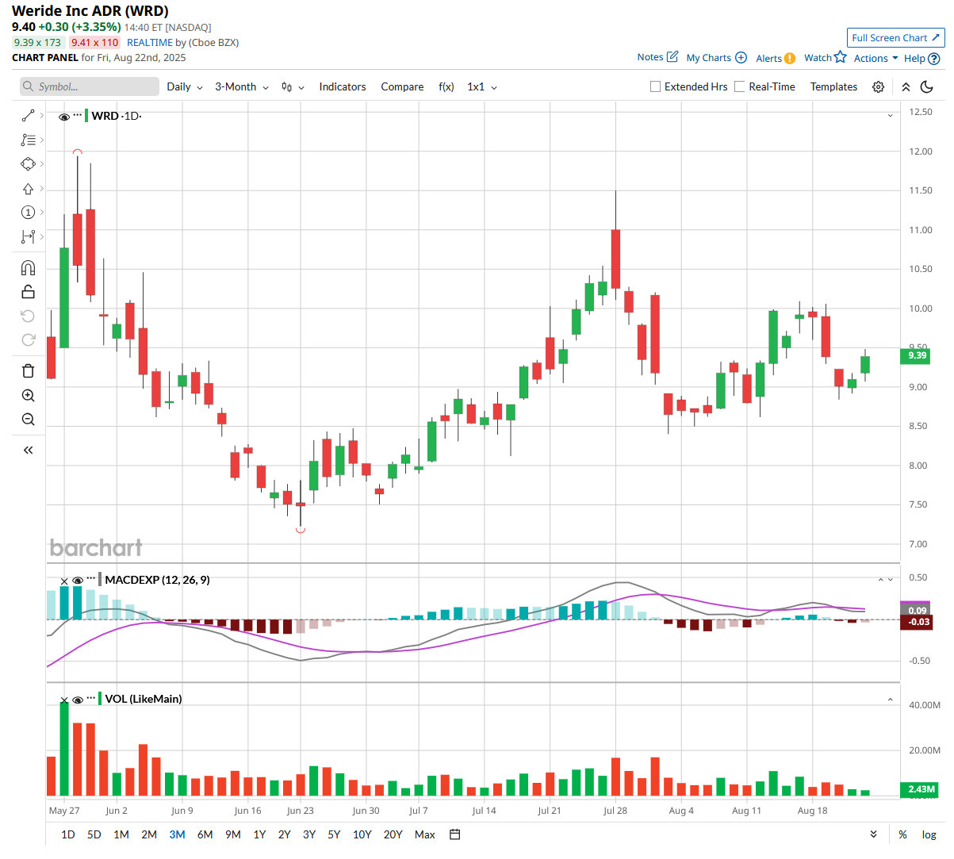954x859 pixels.
Task: Select the shapes drawing tool
Action: (x=28, y=164)
